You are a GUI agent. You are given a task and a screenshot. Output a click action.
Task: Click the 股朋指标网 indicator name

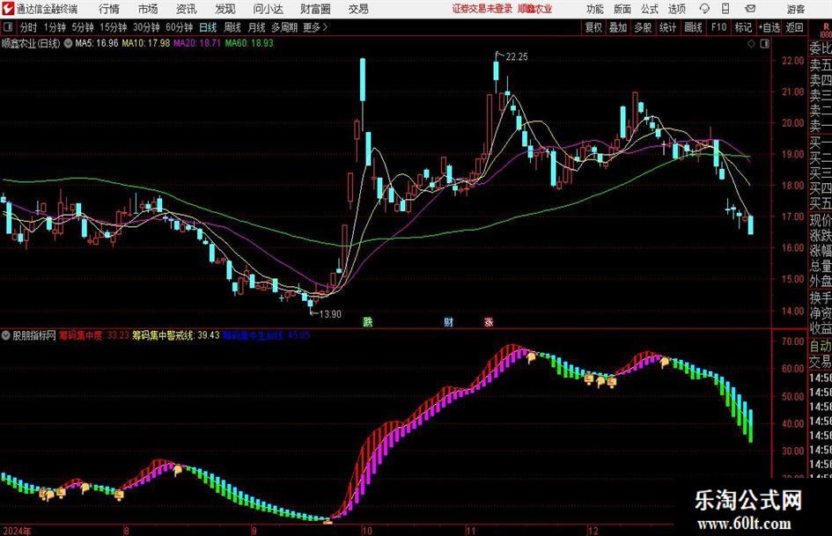coord(34,335)
